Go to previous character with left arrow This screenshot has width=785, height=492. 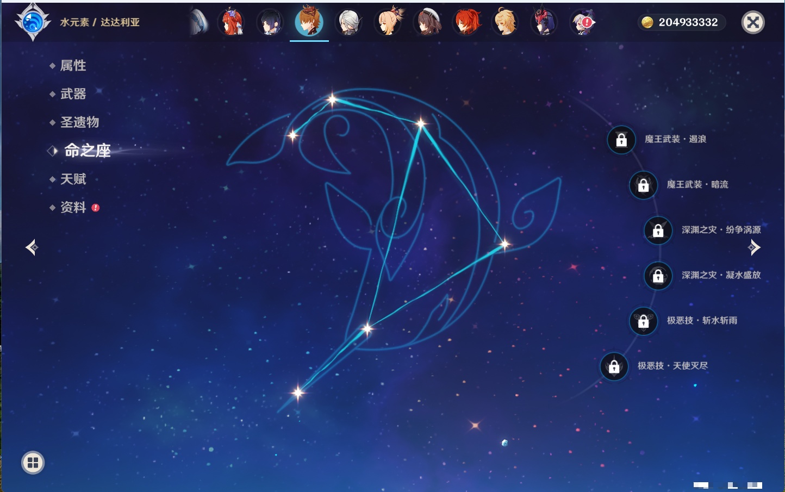click(x=32, y=248)
